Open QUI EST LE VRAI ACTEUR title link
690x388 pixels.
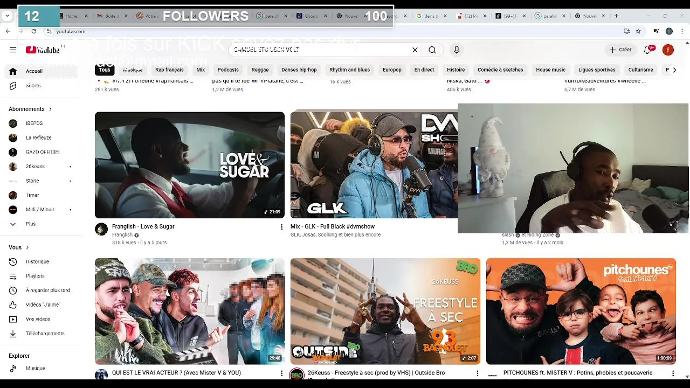pos(176,372)
